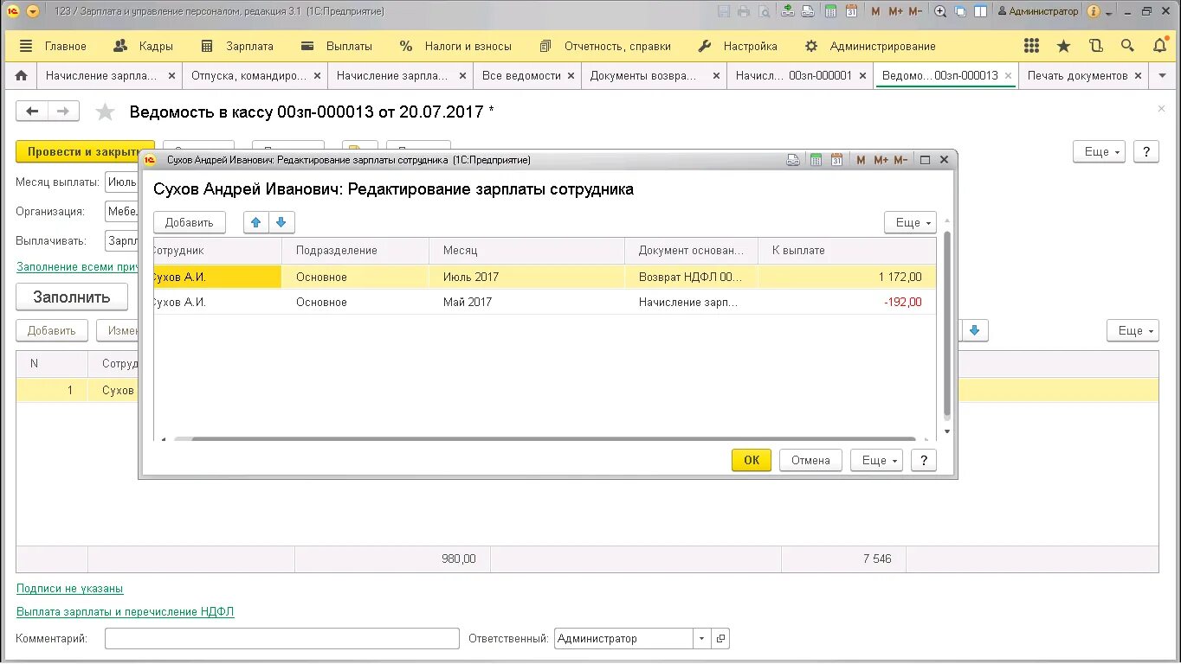
Task: Expand the Еще dropdown in the dialog toolbar
Action: coord(910,222)
